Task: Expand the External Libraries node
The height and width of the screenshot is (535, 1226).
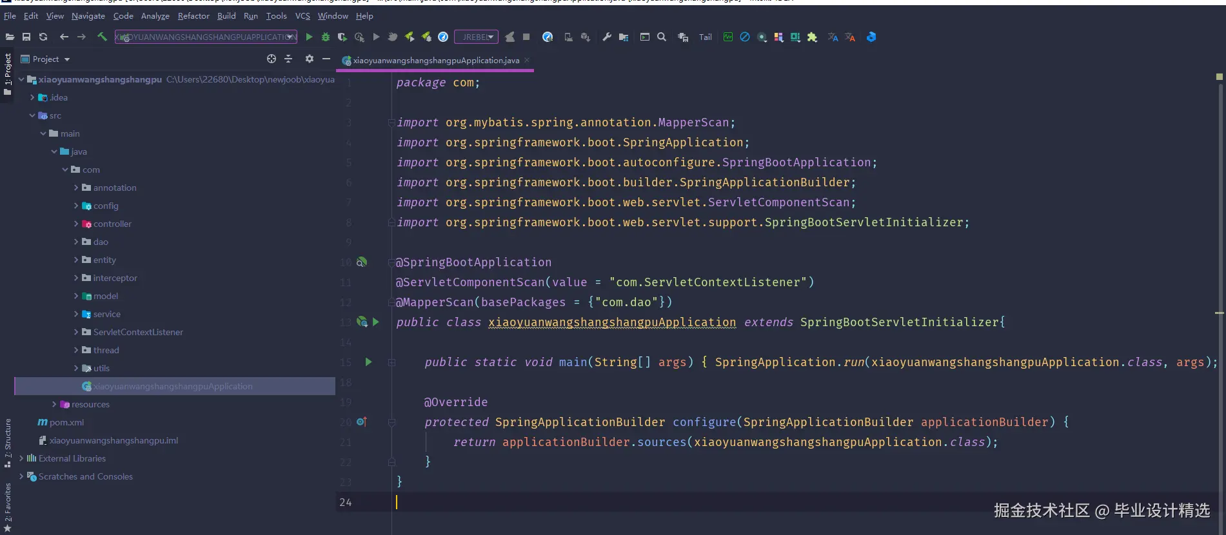Action: [x=21, y=458]
